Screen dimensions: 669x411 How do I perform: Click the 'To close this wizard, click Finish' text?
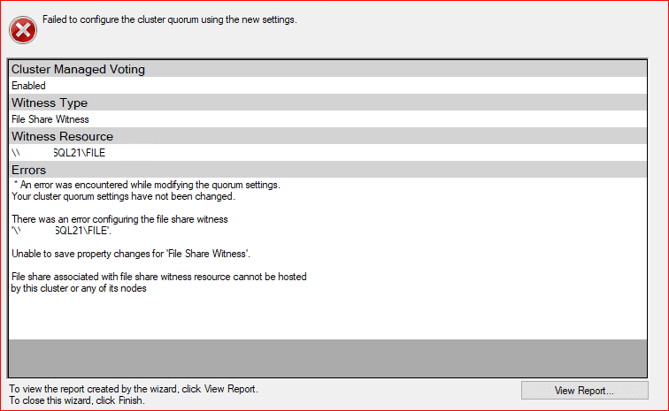(76, 400)
